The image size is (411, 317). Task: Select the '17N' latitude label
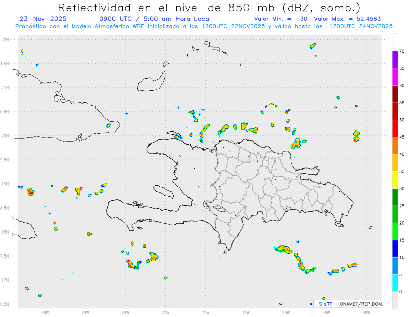click(6, 280)
